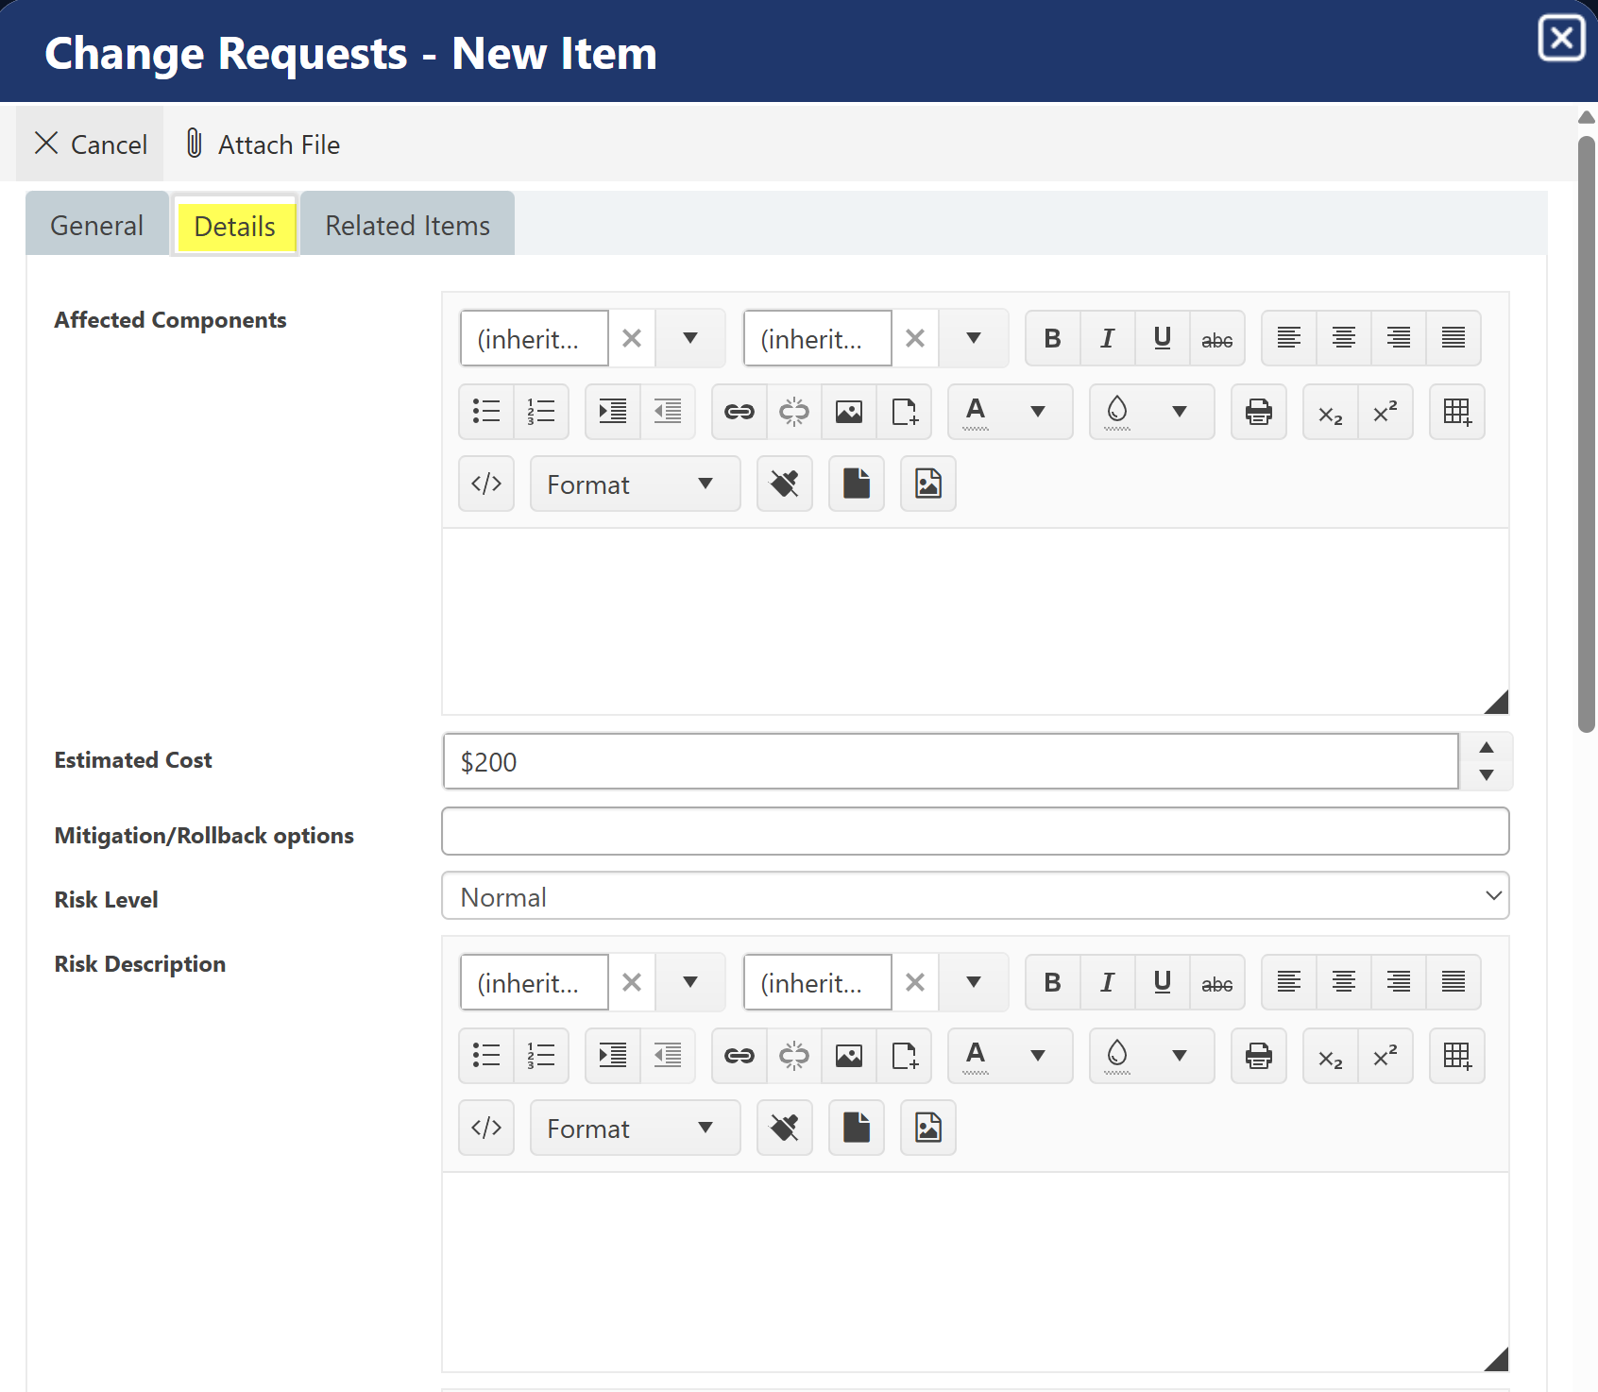Open HTML view in Affected Components editor
The image size is (1598, 1392).
[x=486, y=484]
